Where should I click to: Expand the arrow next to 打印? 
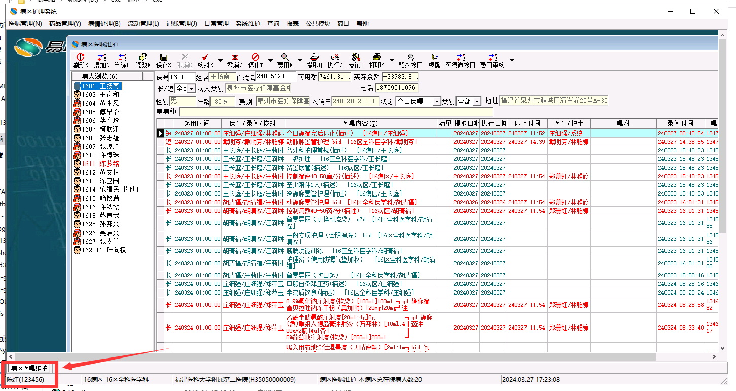[392, 61]
